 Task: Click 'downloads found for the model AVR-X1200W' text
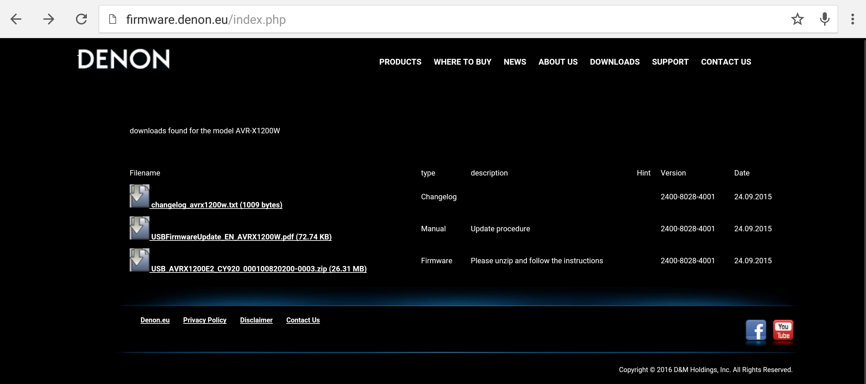click(205, 131)
